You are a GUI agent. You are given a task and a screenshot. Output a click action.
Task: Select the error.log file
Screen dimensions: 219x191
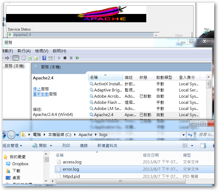(x=71, y=169)
